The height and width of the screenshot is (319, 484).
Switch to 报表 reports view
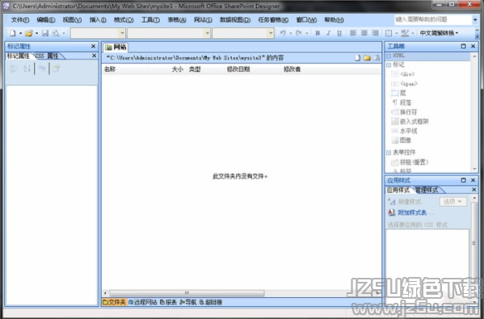point(168,302)
